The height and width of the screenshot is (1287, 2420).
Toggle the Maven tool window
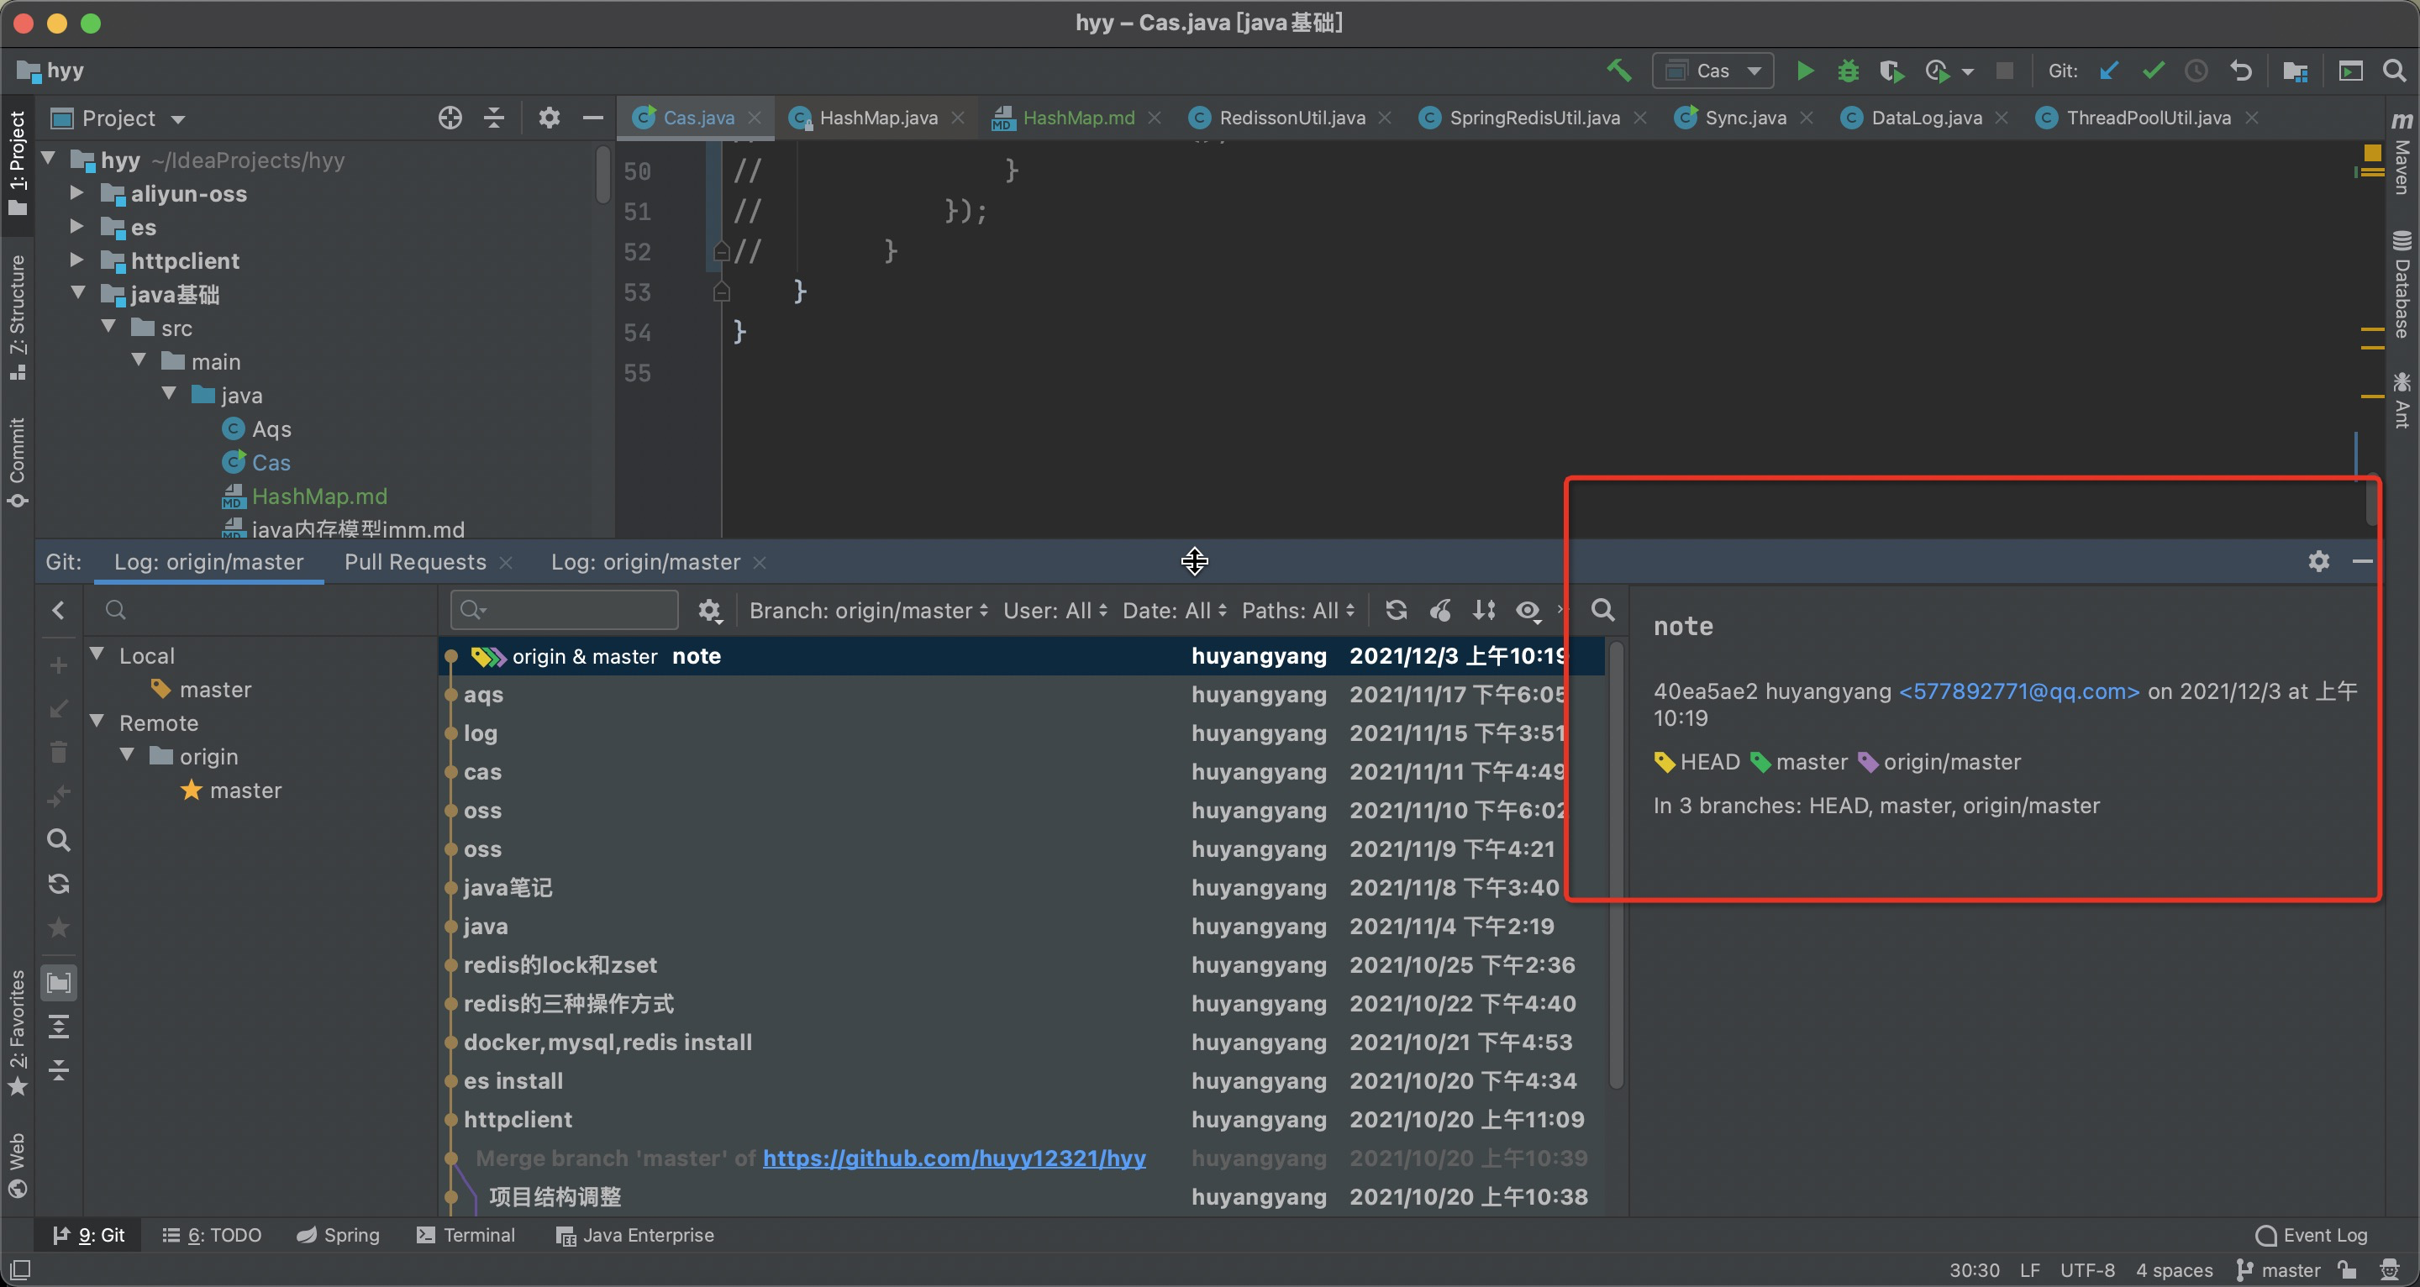click(x=2402, y=154)
